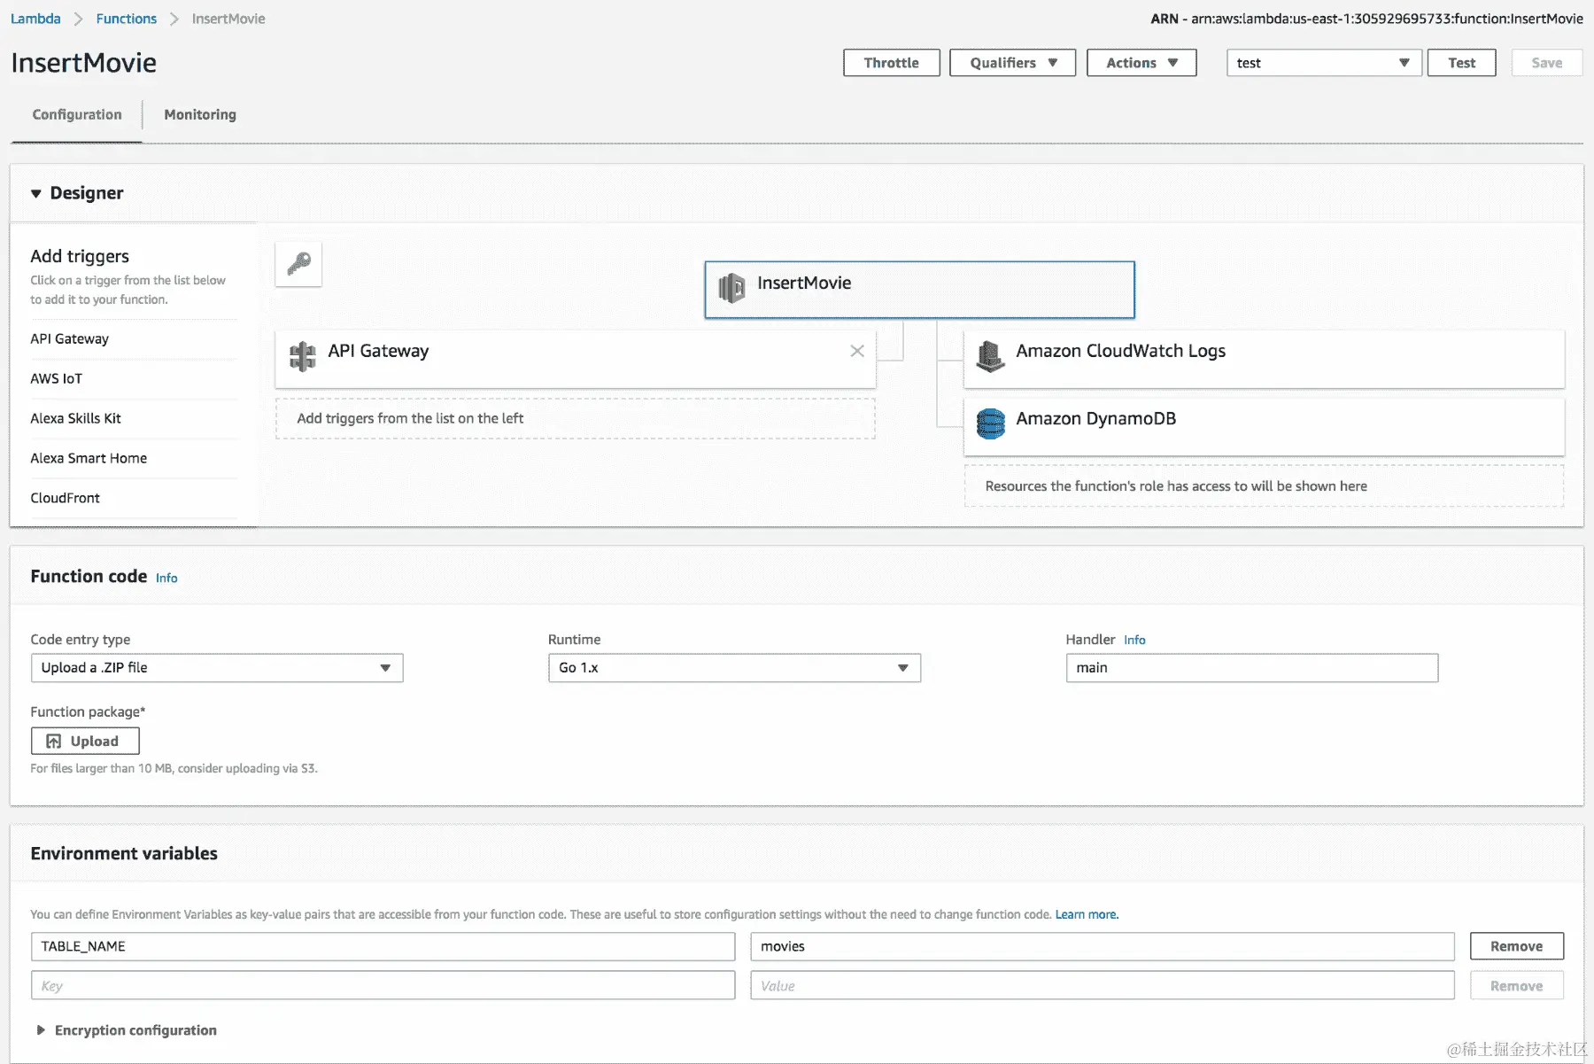
Task: Remove the TABLE_NAME environment variable
Action: [x=1517, y=946]
